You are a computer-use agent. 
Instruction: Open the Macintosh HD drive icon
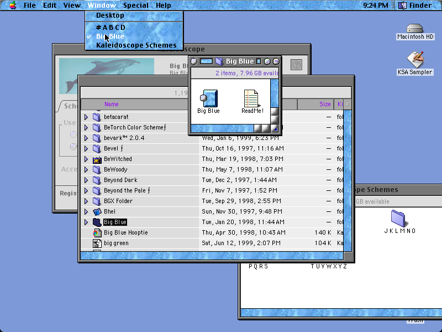point(415,29)
